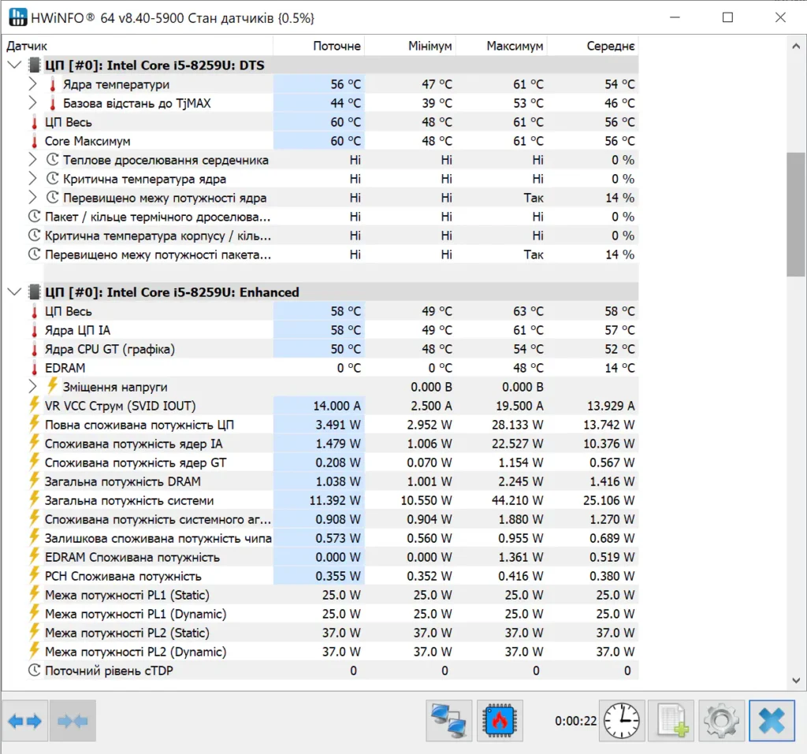Click the shrink-view arrows icon in bottom toolbar
Viewport: 807px width, 754px height.
pyautogui.click(x=73, y=721)
